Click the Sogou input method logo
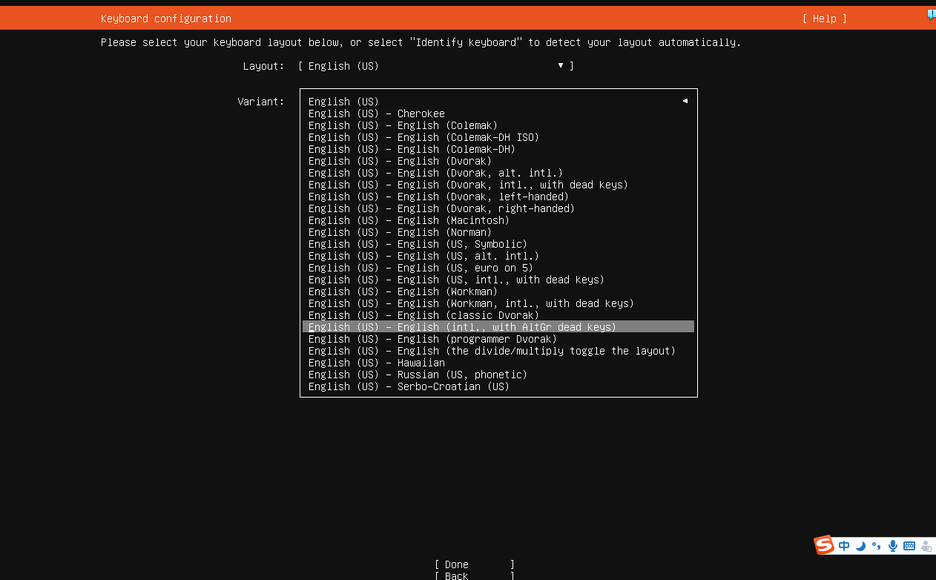The image size is (936, 580). tap(824, 545)
